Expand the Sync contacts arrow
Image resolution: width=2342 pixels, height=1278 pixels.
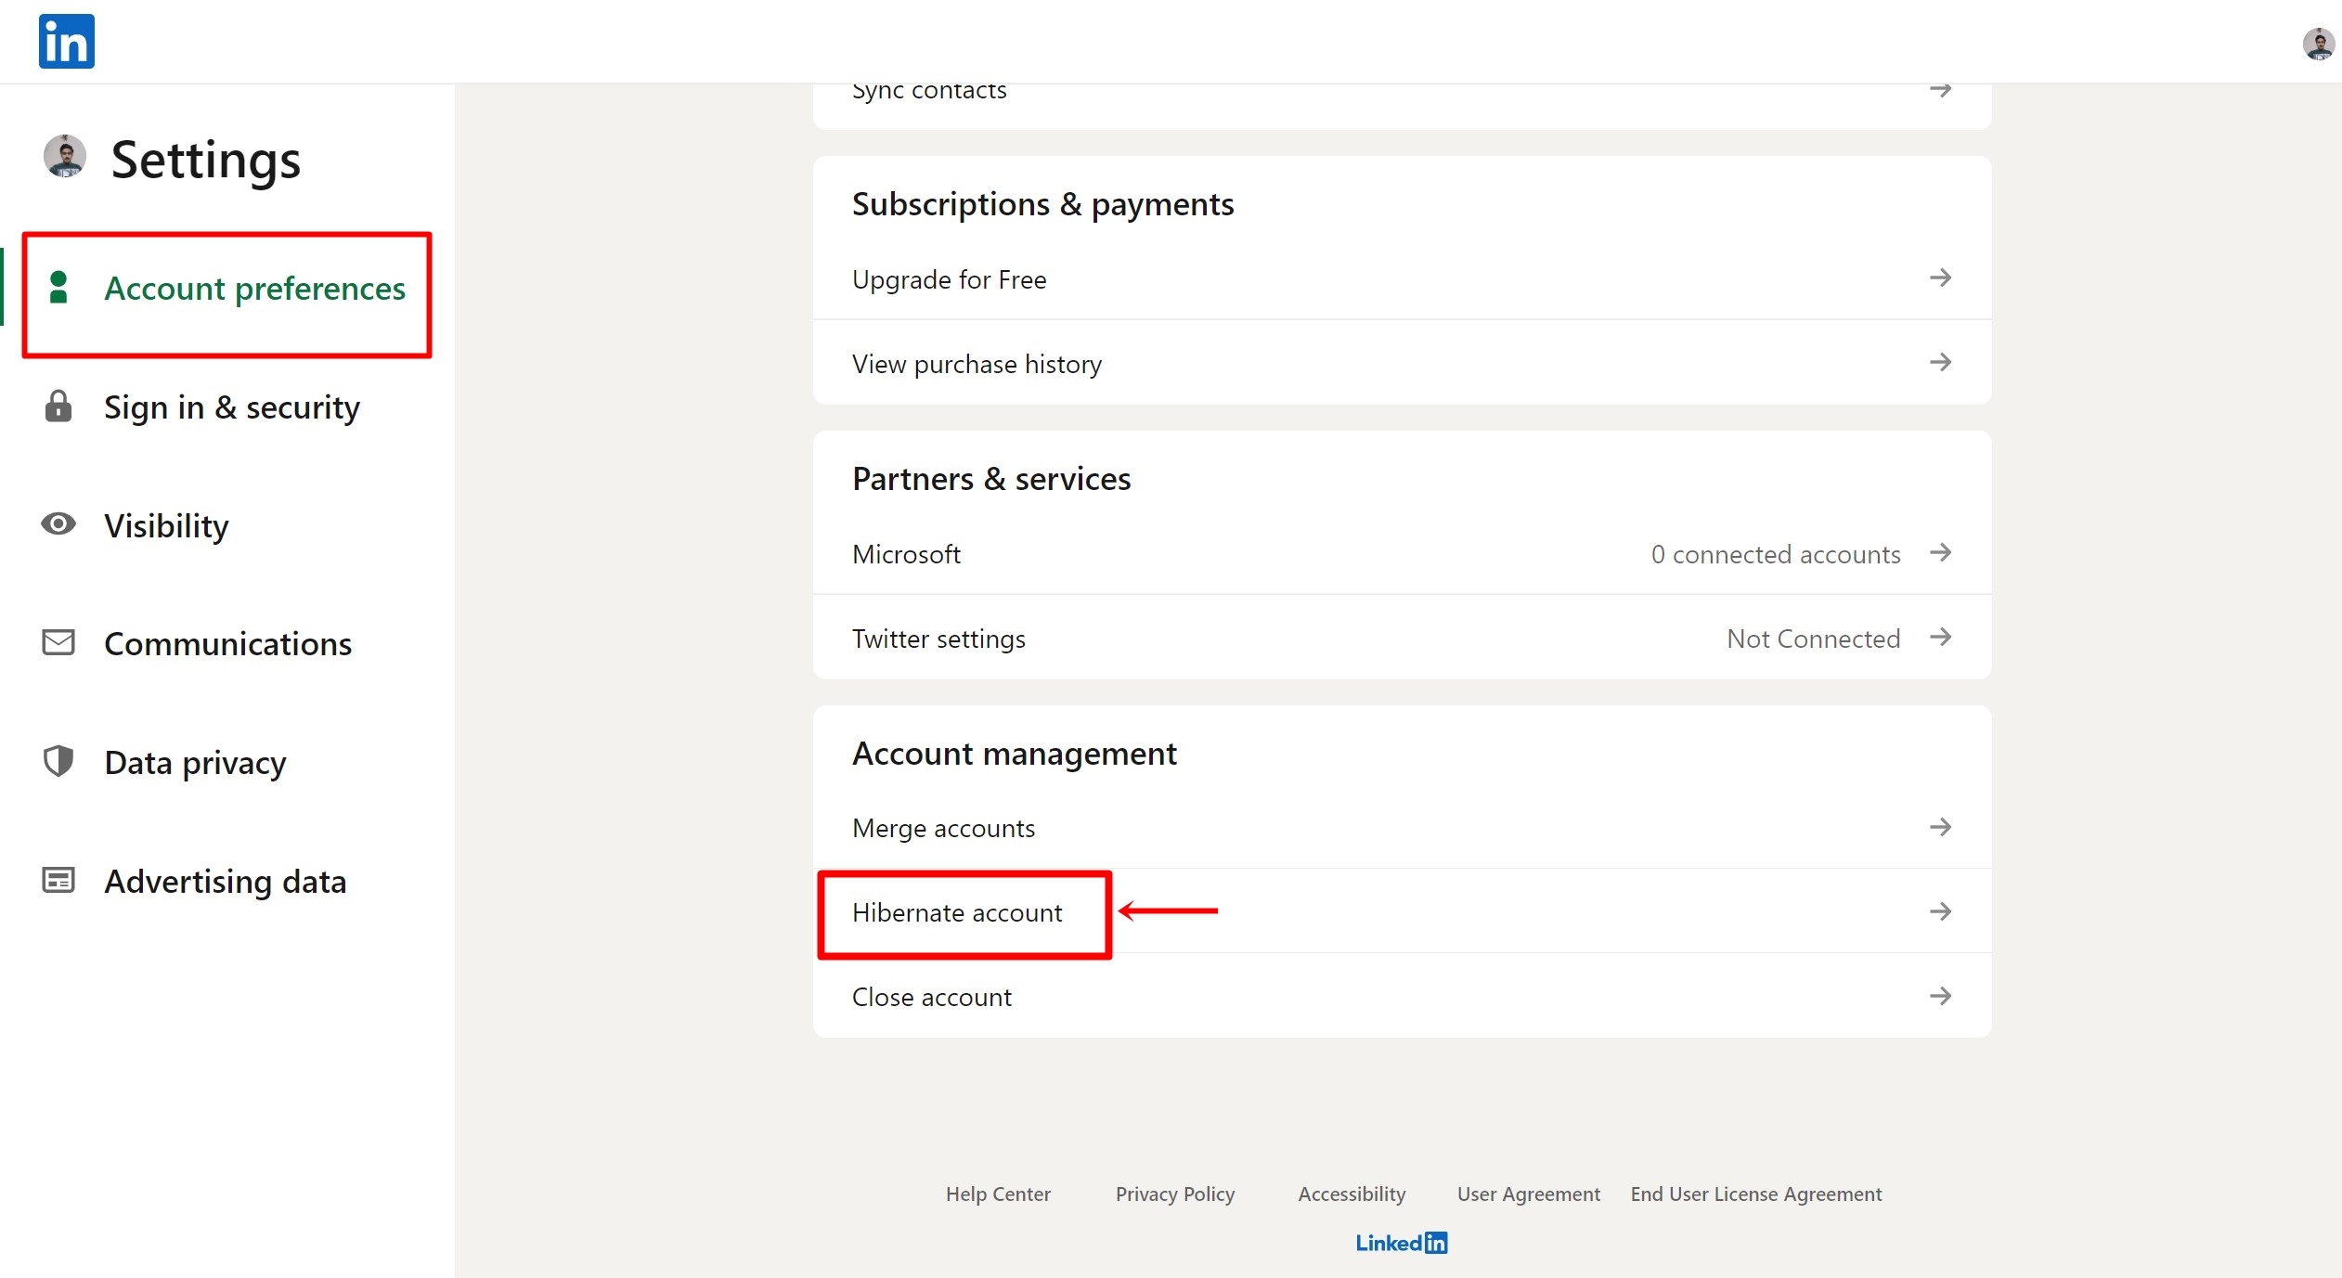[1941, 90]
